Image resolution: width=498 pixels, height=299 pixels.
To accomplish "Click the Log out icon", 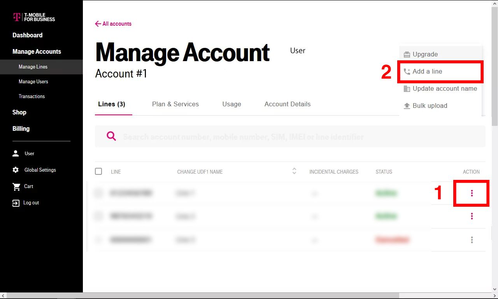I will coord(16,203).
